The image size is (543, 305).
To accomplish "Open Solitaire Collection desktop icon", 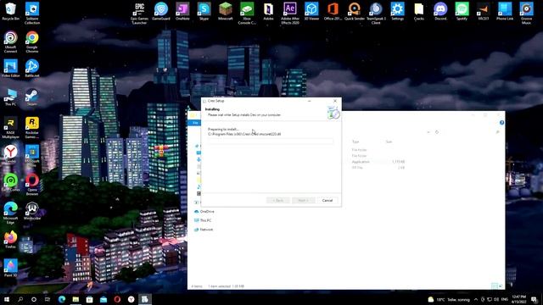I will coord(32,14).
